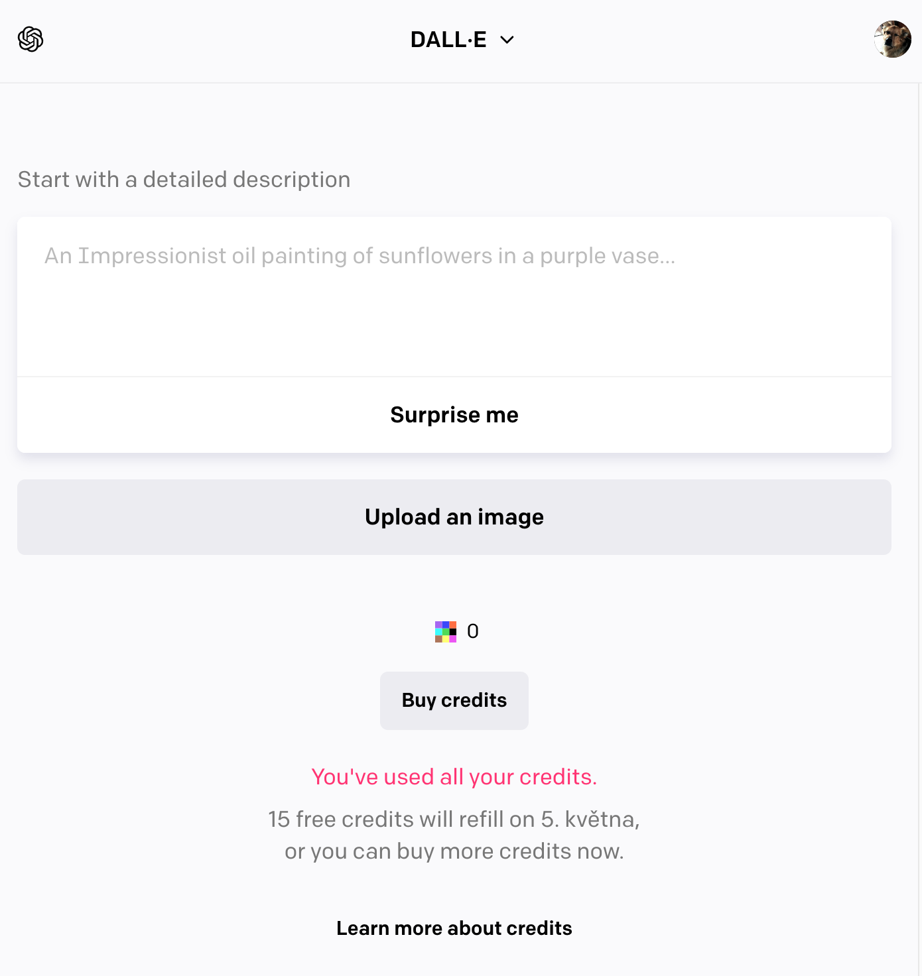
Task: Click the Upload an image button
Action: pos(454,517)
